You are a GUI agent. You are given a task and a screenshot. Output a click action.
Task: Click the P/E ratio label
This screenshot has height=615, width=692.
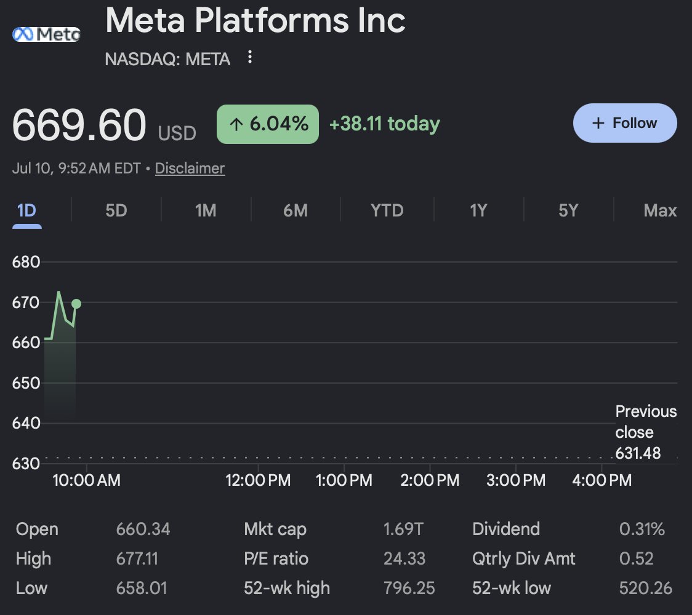(x=276, y=558)
